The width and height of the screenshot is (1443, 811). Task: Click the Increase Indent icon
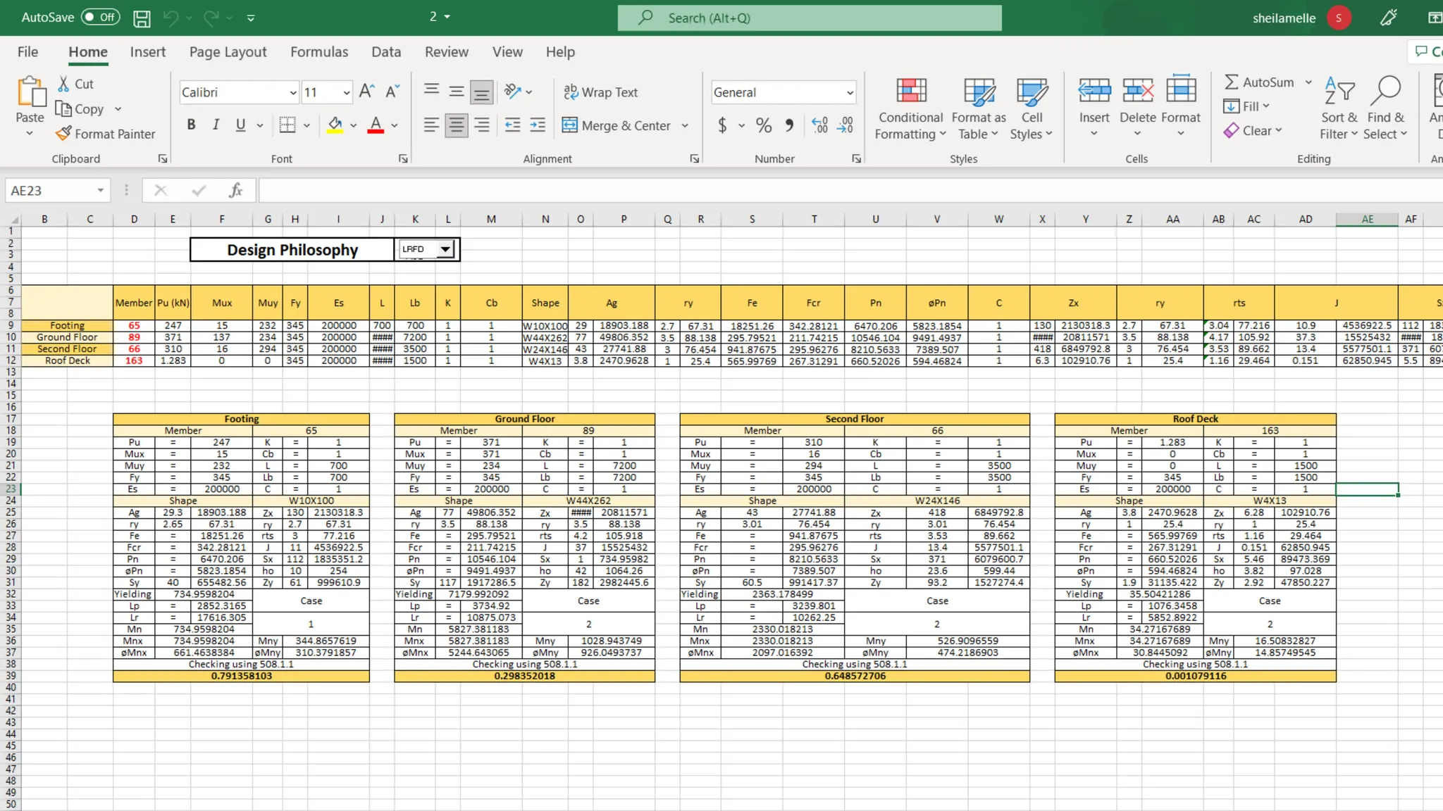[x=538, y=125]
